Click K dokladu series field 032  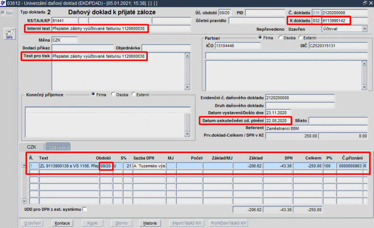tap(316, 21)
